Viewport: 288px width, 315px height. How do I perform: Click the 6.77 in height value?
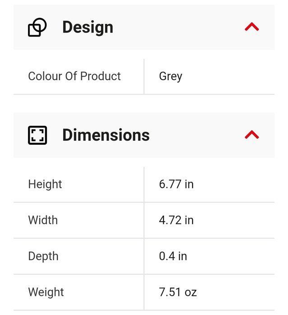tap(176, 184)
